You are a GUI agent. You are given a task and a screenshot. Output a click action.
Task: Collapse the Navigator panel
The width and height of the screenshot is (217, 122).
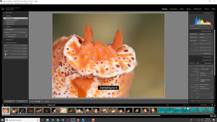click(x=9, y=12)
